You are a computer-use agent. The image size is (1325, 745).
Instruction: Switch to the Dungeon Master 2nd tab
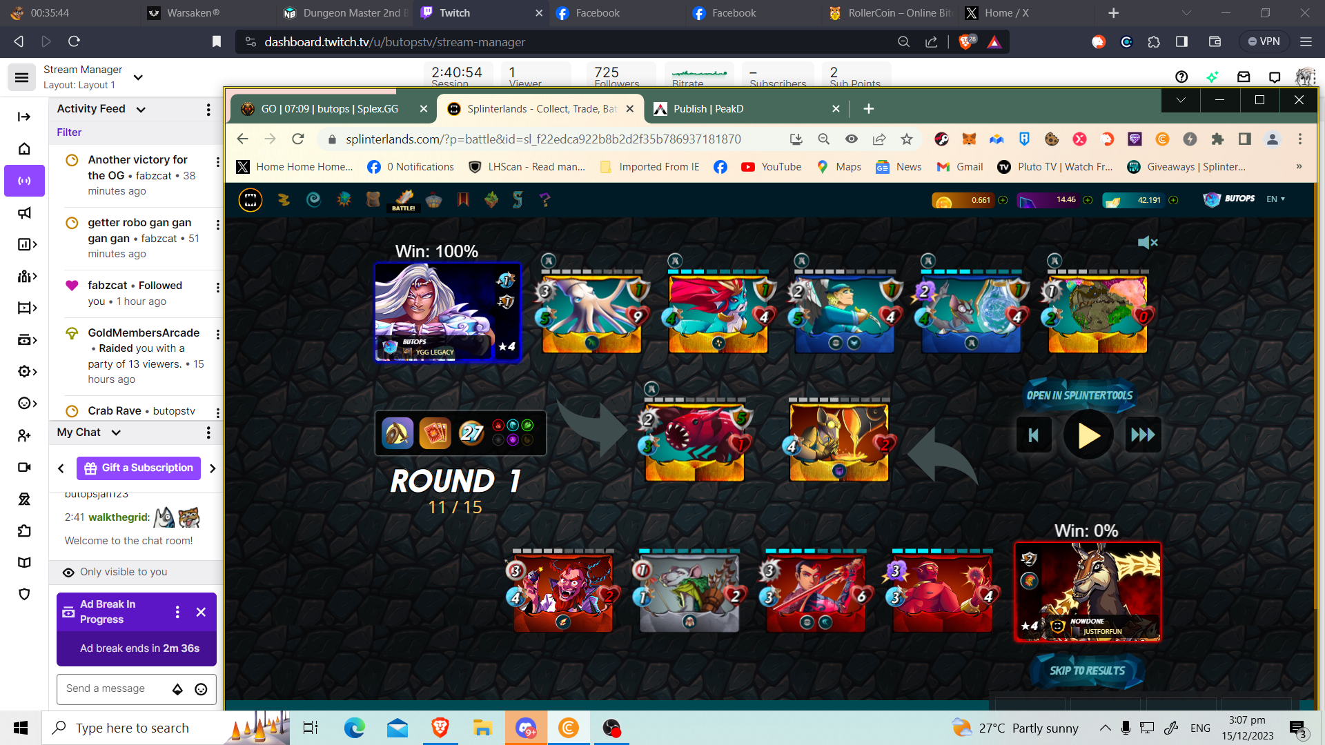click(x=345, y=13)
